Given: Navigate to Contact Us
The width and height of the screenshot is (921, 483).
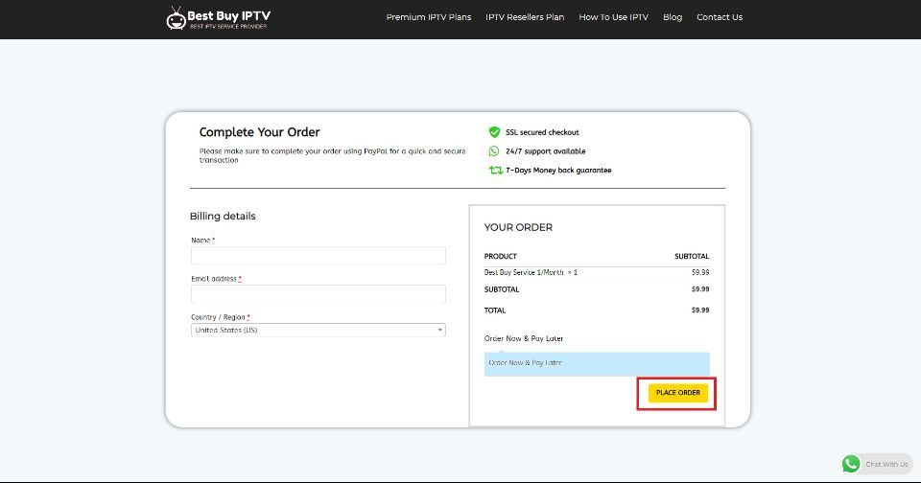Looking at the screenshot, I should pyautogui.click(x=720, y=17).
